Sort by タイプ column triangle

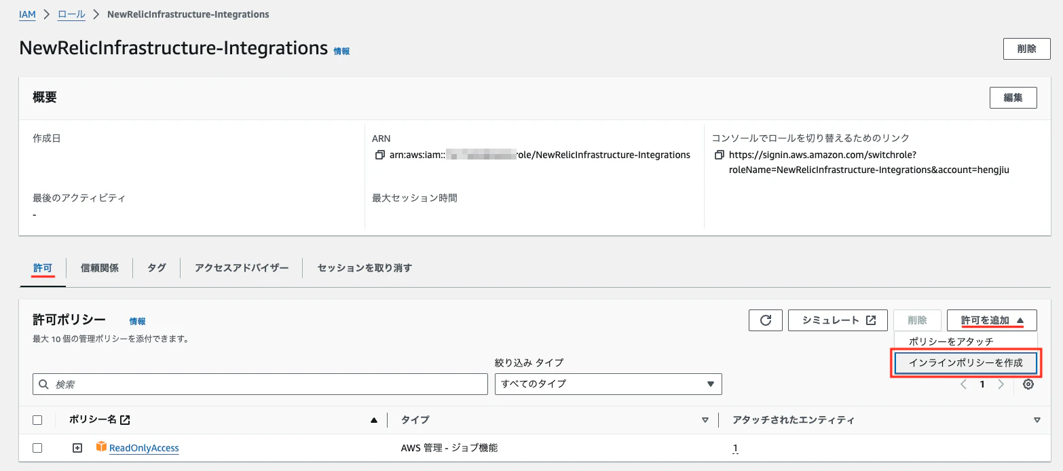(705, 421)
